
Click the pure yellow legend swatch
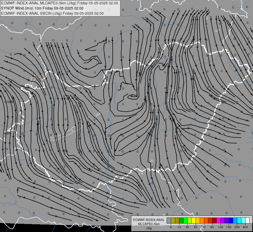(194, 220)
